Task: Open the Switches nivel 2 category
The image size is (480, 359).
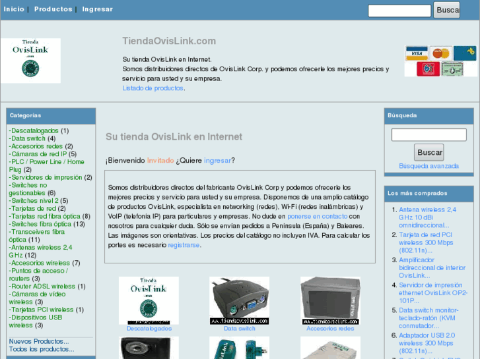Action: click(x=34, y=201)
